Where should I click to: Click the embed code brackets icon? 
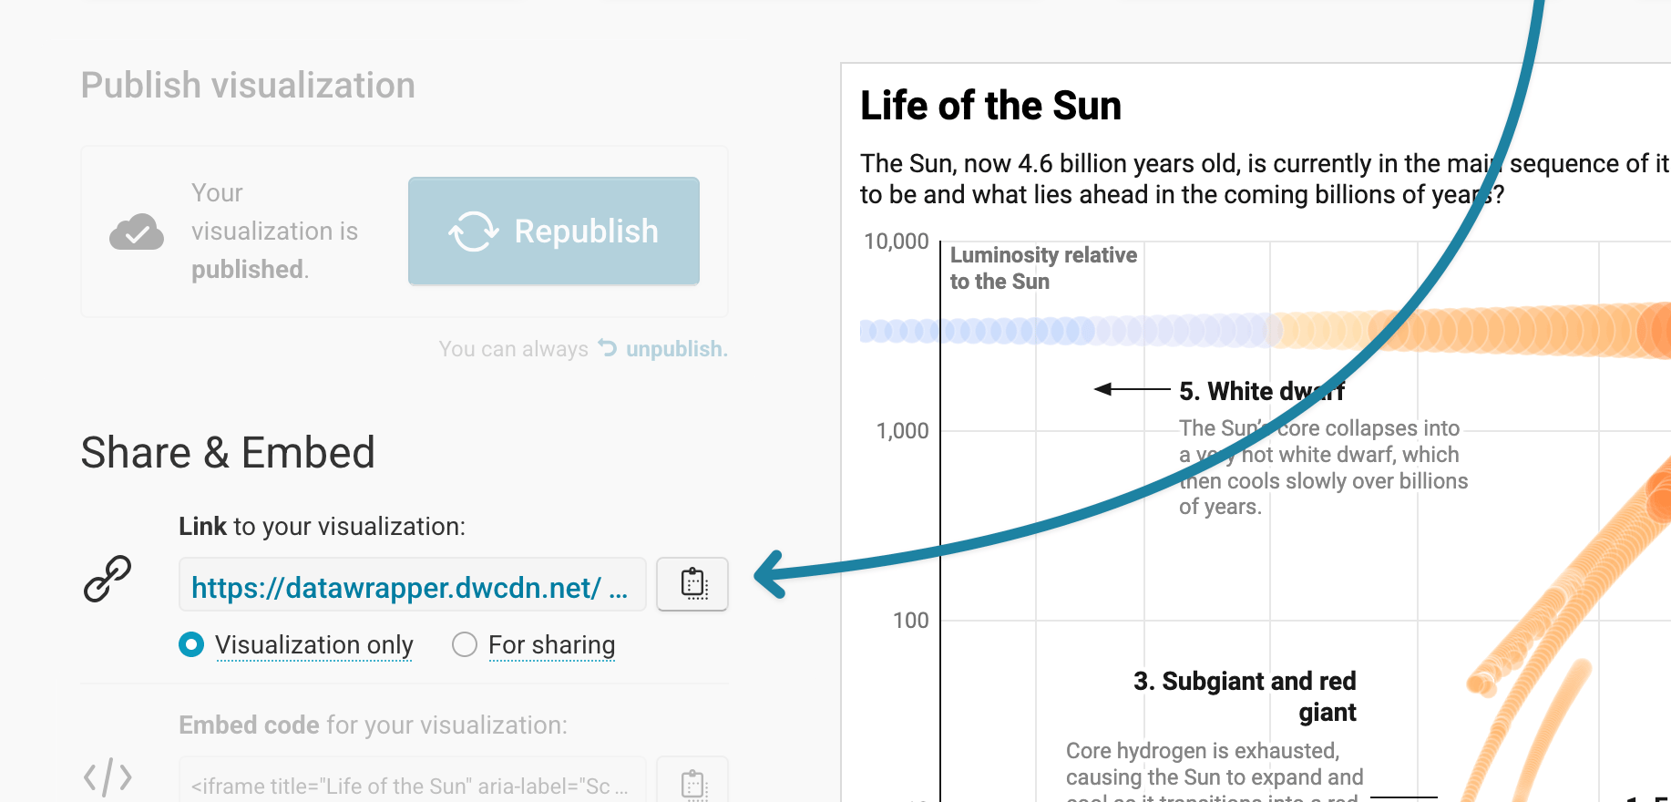[108, 777]
